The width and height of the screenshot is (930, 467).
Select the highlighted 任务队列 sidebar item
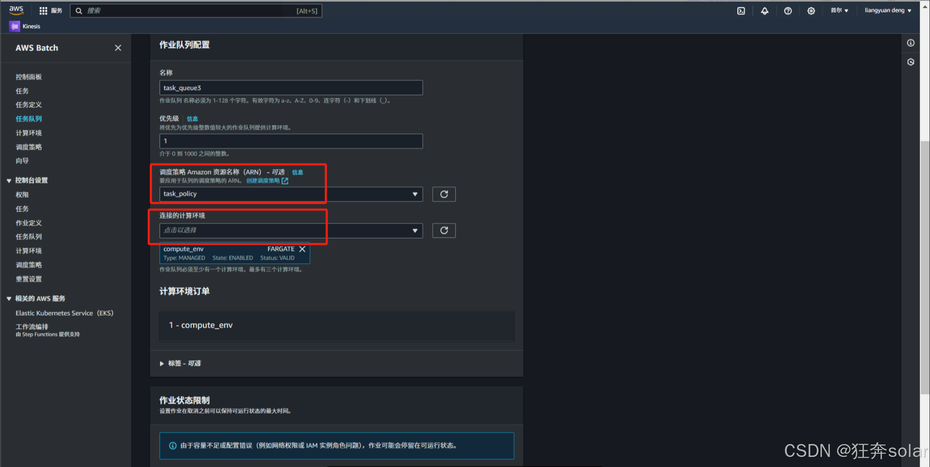[28, 119]
